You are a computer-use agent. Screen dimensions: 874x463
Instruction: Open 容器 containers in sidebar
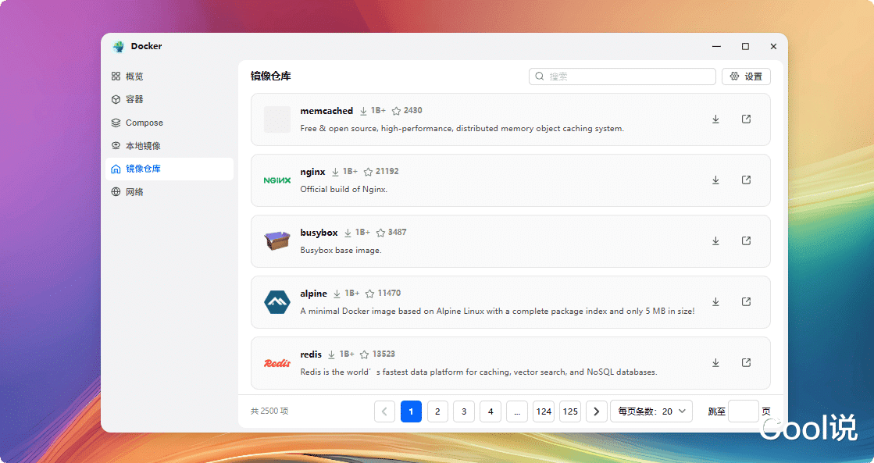pyautogui.click(x=169, y=99)
